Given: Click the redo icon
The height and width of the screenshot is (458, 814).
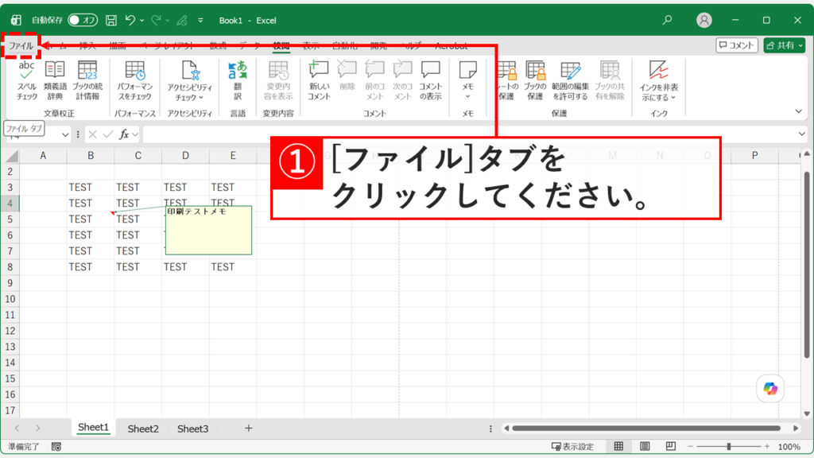Looking at the screenshot, I should click(156, 20).
